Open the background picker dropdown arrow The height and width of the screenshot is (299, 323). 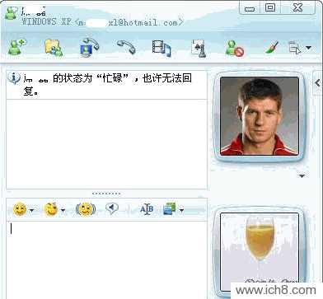[181, 211]
